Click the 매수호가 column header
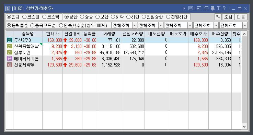 [198, 34]
